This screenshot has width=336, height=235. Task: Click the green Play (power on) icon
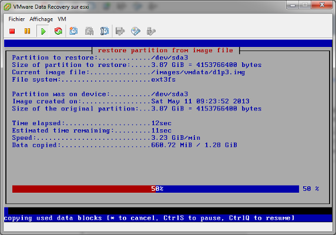pos(43,31)
